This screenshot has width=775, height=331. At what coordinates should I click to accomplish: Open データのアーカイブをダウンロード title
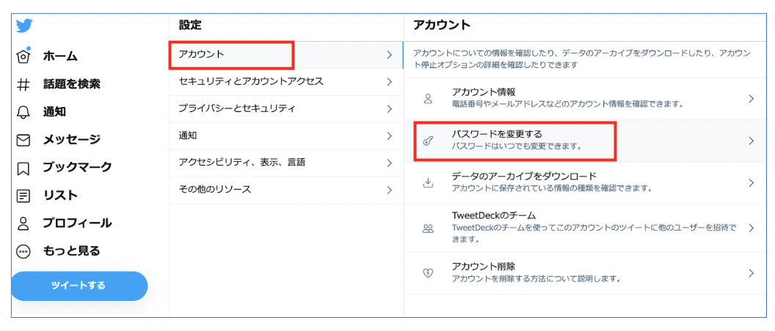(525, 176)
